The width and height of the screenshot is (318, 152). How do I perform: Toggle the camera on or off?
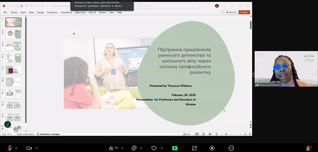point(29,148)
